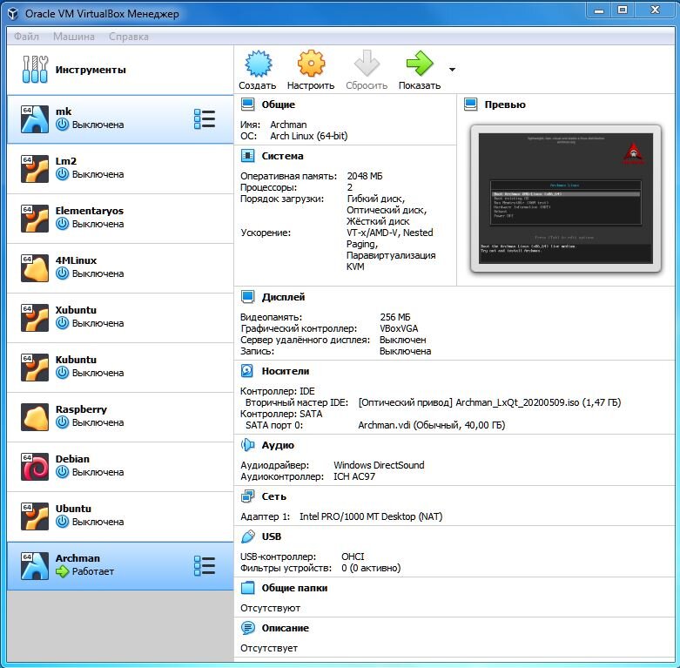
Task: Click the Аудиодрайвер label
Action: 274,465
